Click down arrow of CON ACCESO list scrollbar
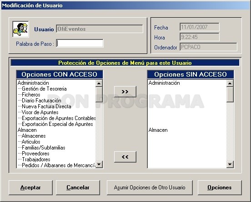Screen dimensions: 251x202 coord(99,164)
